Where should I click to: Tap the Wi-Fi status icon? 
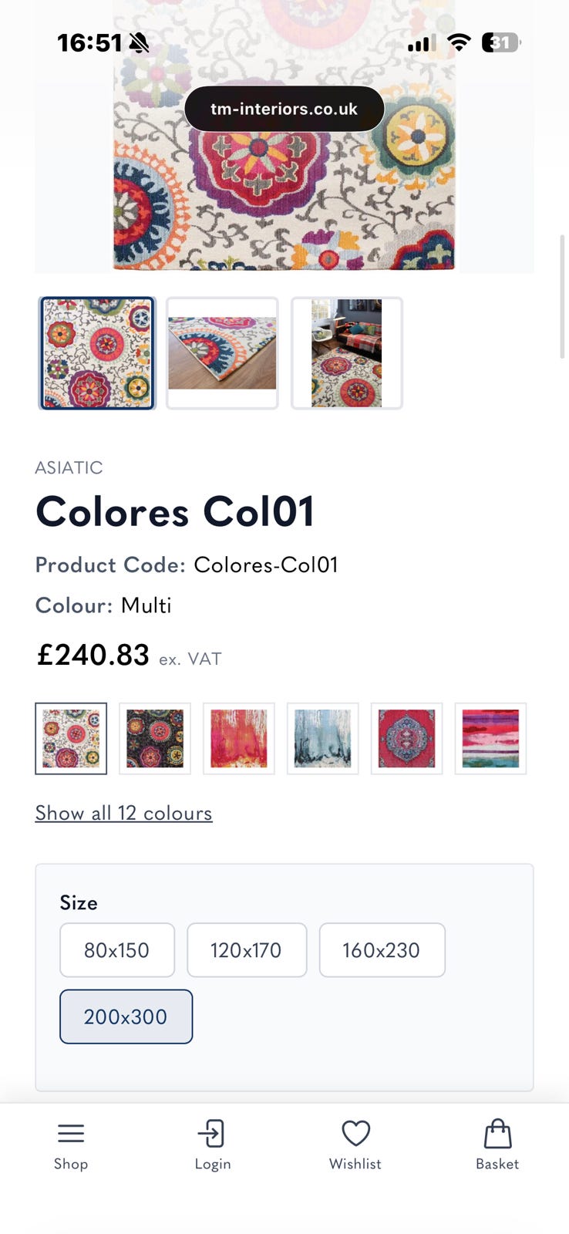(459, 42)
